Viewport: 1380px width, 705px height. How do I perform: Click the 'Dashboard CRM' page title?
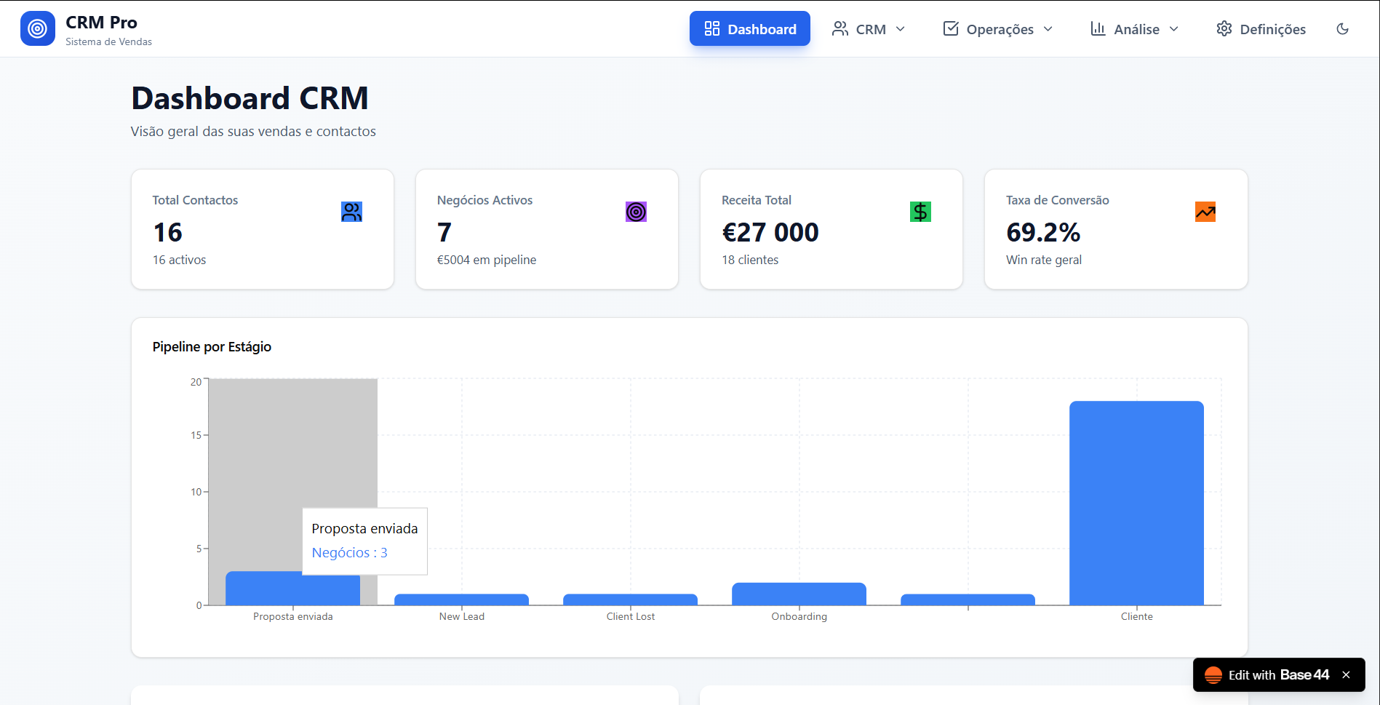[x=250, y=98]
